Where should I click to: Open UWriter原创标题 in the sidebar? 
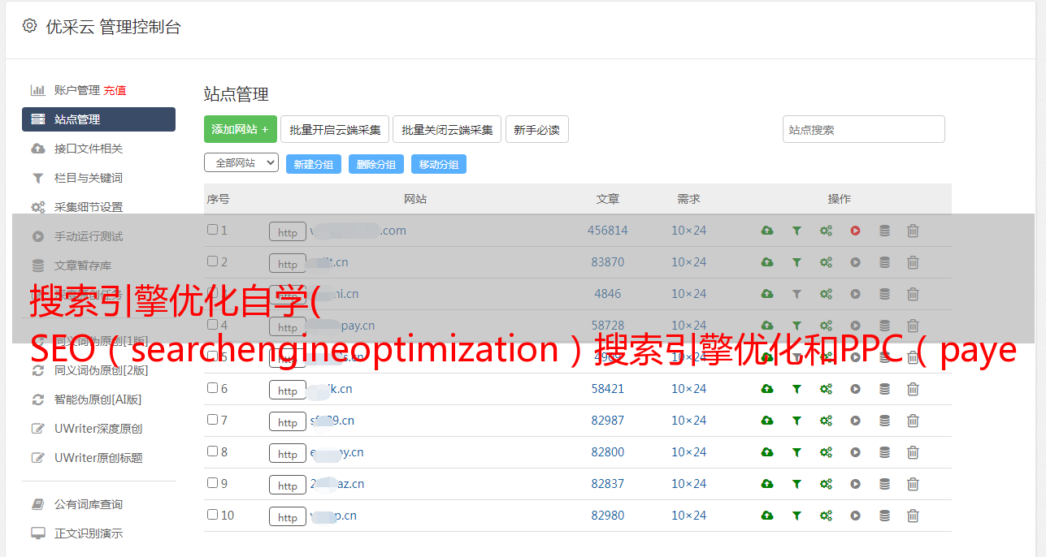tap(98, 458)
